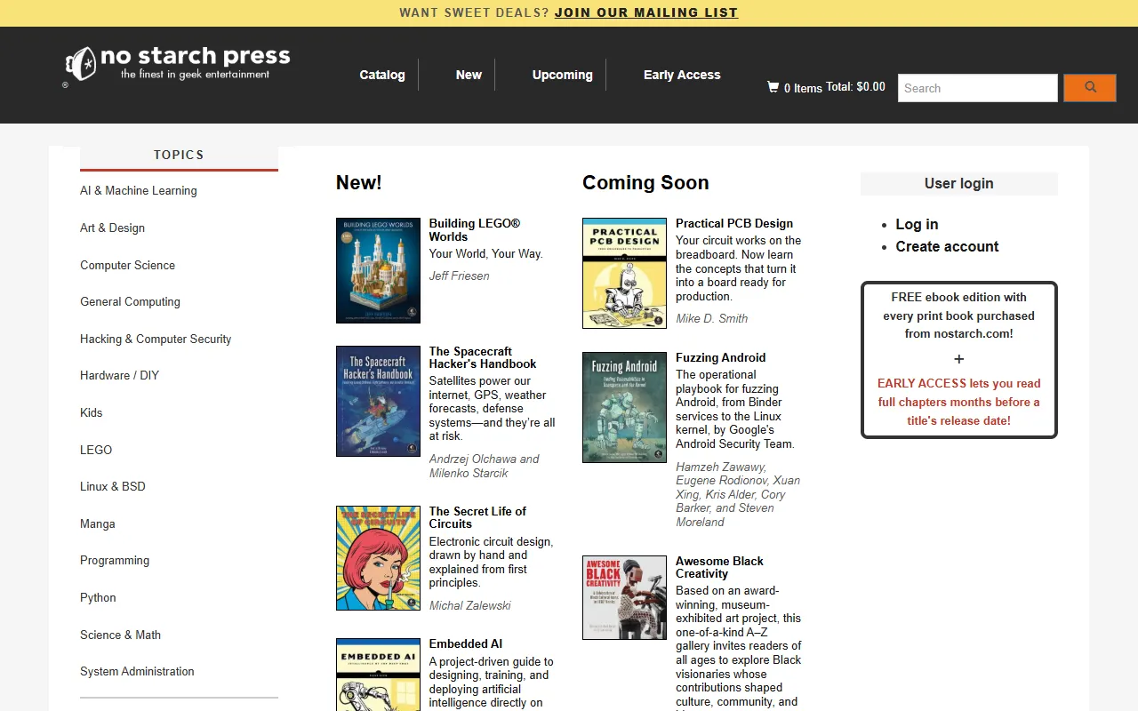Select the Computer Science topic

click(x=127, y=265)
